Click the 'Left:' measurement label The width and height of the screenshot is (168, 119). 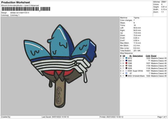(122, 28)
